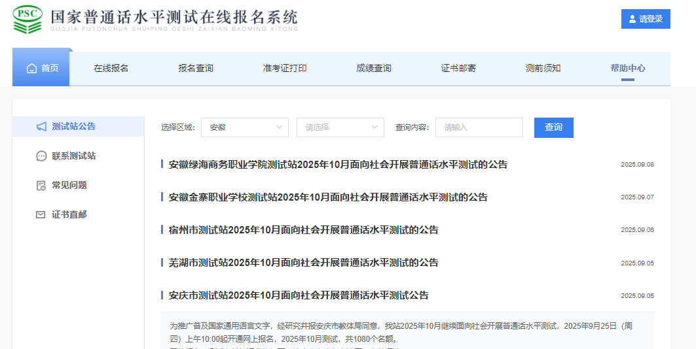Open the 帮助中心 tab
The width and height of the screenshot is (696, 349).
coord(627,69)
